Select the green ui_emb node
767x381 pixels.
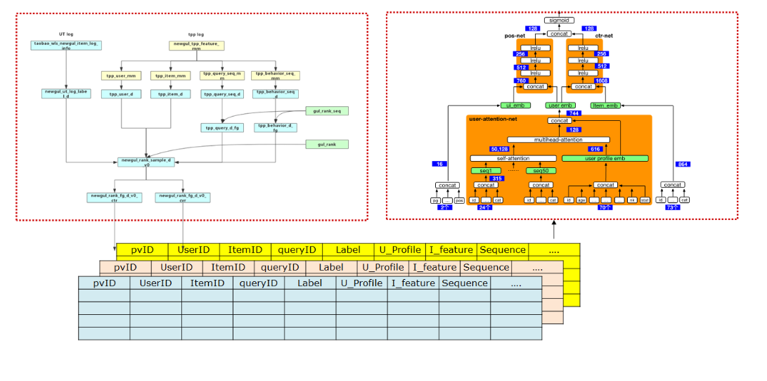(514, 105)
